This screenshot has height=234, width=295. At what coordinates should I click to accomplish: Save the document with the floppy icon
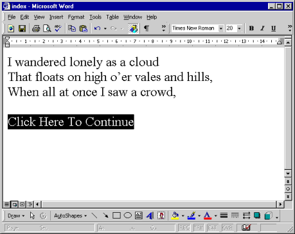pos(22,28)
